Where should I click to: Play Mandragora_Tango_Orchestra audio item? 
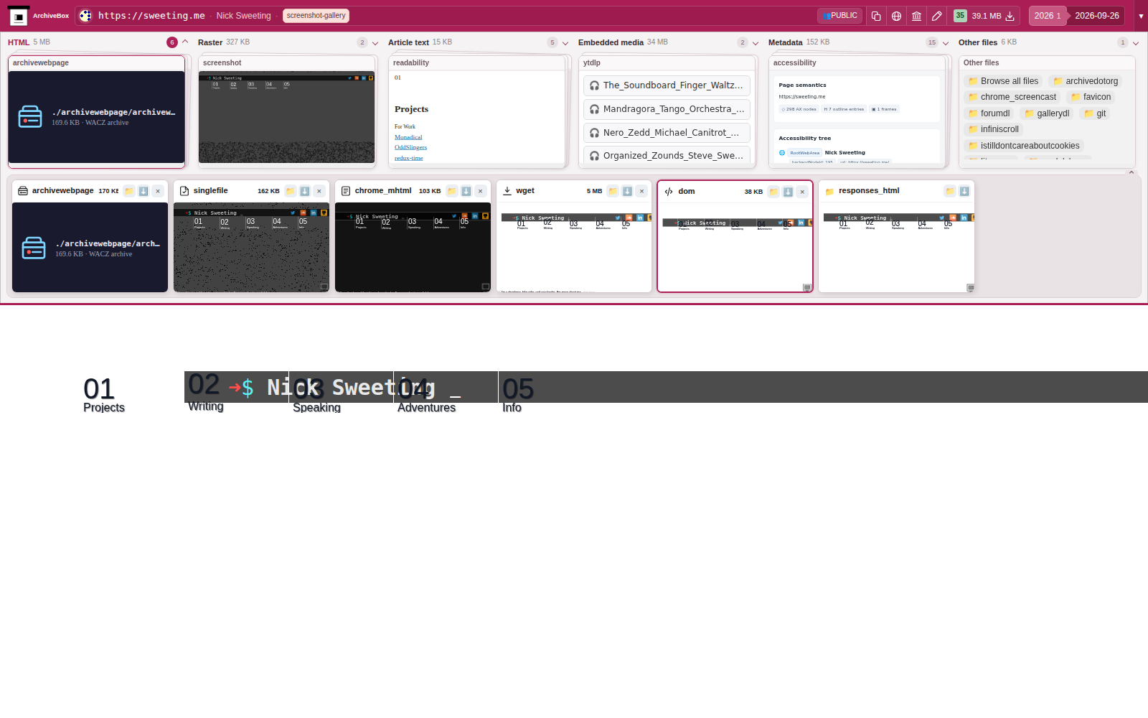tap(667, 109)
